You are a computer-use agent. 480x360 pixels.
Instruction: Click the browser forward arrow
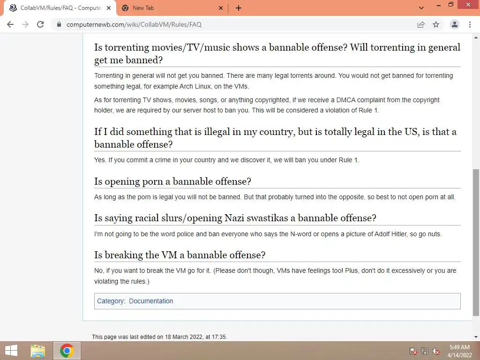pos(25,24)
